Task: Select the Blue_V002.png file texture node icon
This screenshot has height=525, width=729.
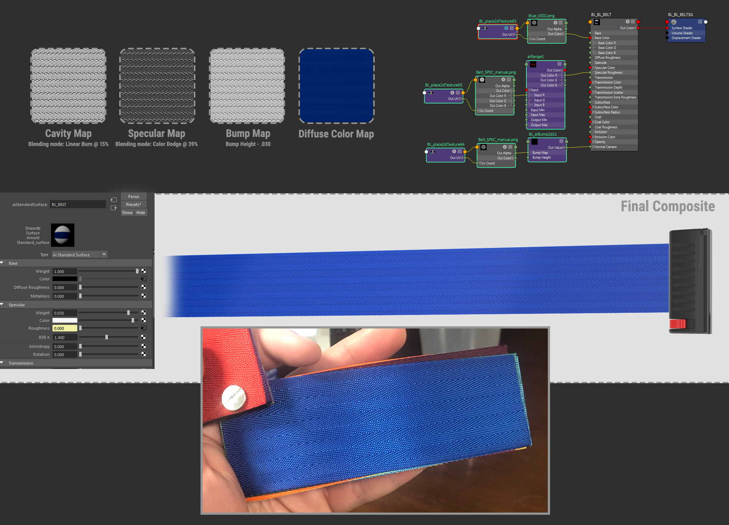Action: point(534,23)
